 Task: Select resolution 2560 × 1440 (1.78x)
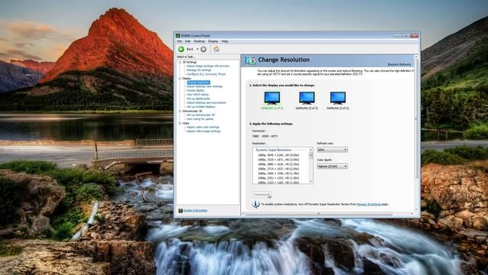pyautogui.click(x=278, y=173)
